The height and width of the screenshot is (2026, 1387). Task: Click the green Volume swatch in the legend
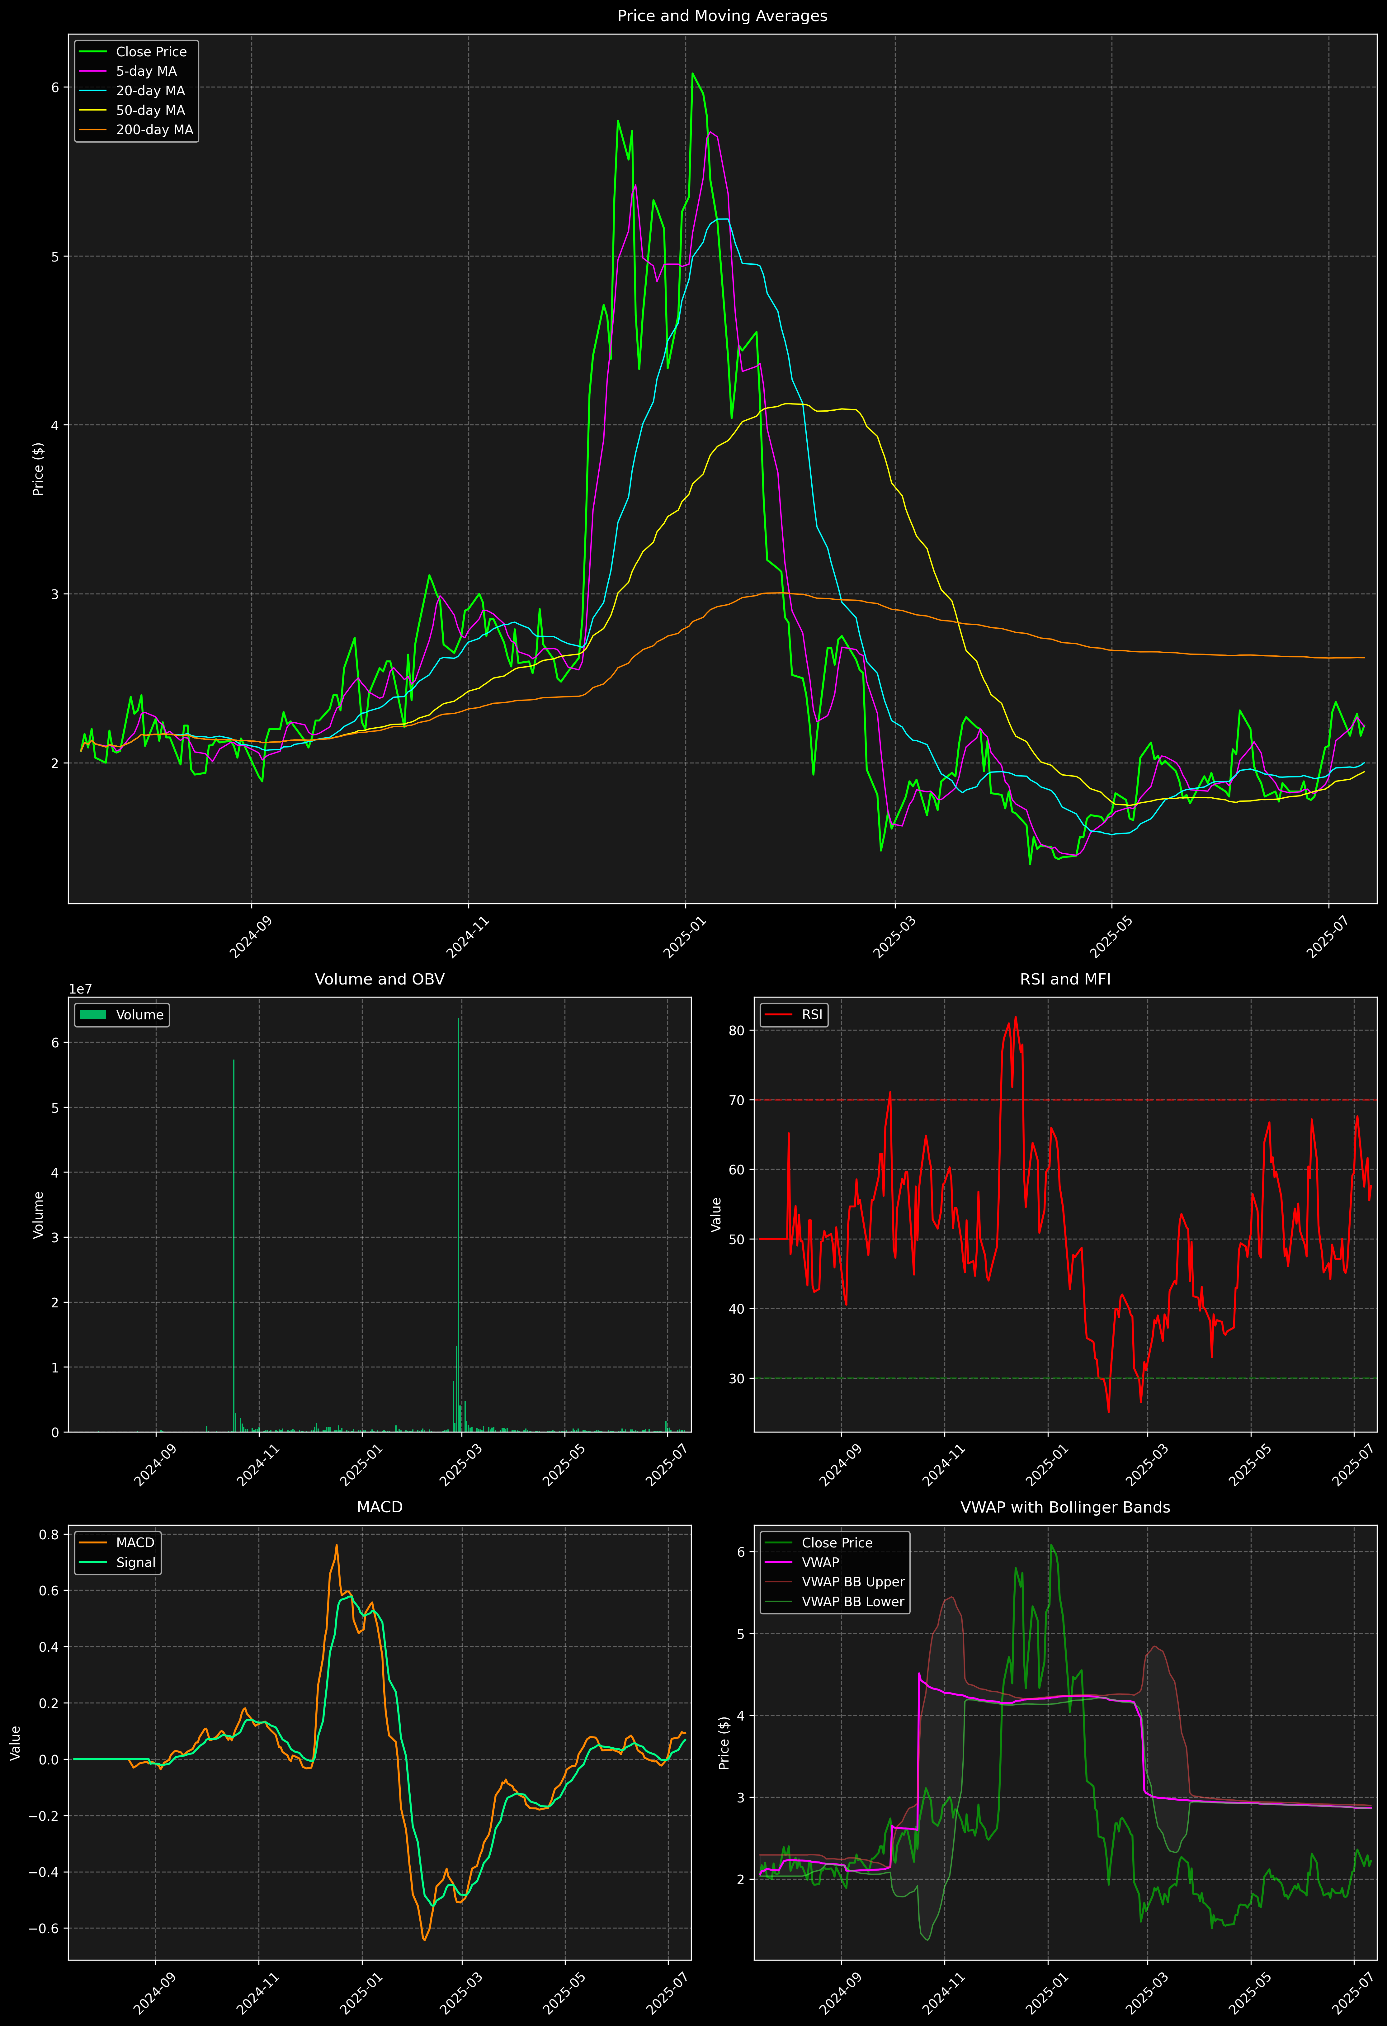click(x=92, y=1015)
